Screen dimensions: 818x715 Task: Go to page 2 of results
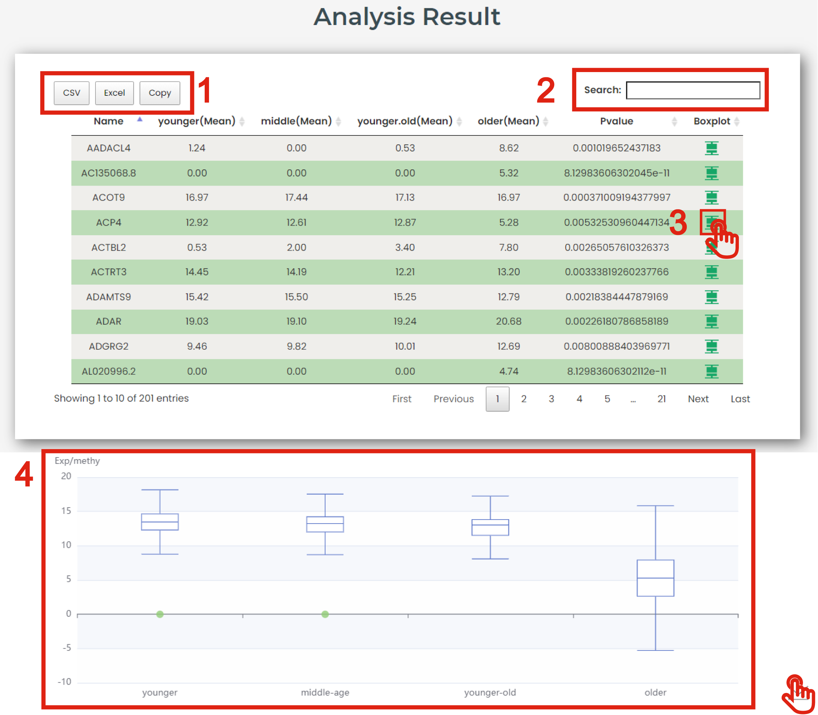pos(524,399)
